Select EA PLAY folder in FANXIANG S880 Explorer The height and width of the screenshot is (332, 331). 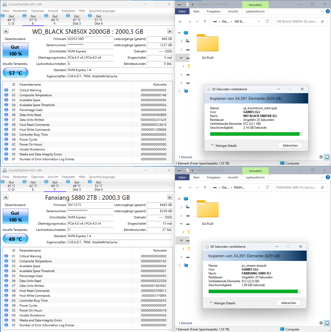(x=208, y=213)
